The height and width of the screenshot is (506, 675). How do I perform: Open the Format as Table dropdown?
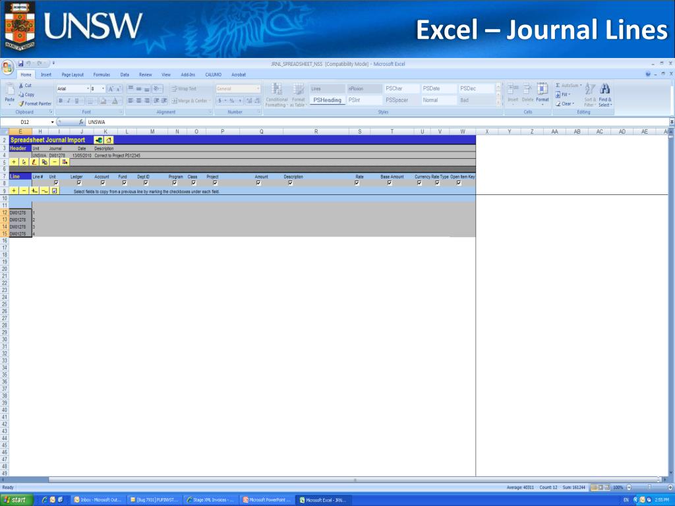(299, 95)
